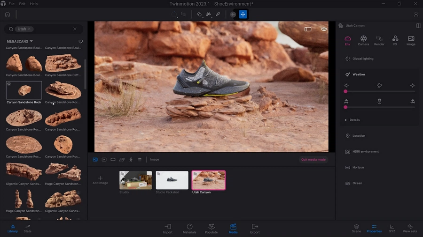Image resolution: width=423 pixels, height=237 pixels.
Task: Adjust the weather slider handle
Action: (345, 91)
